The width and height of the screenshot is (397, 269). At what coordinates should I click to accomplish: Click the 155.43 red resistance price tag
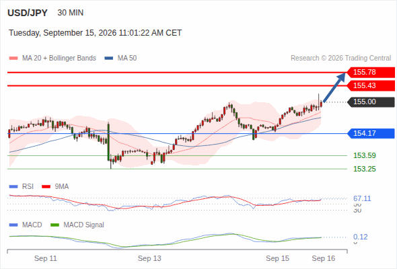pyautogui.click(x=371, y=85)
